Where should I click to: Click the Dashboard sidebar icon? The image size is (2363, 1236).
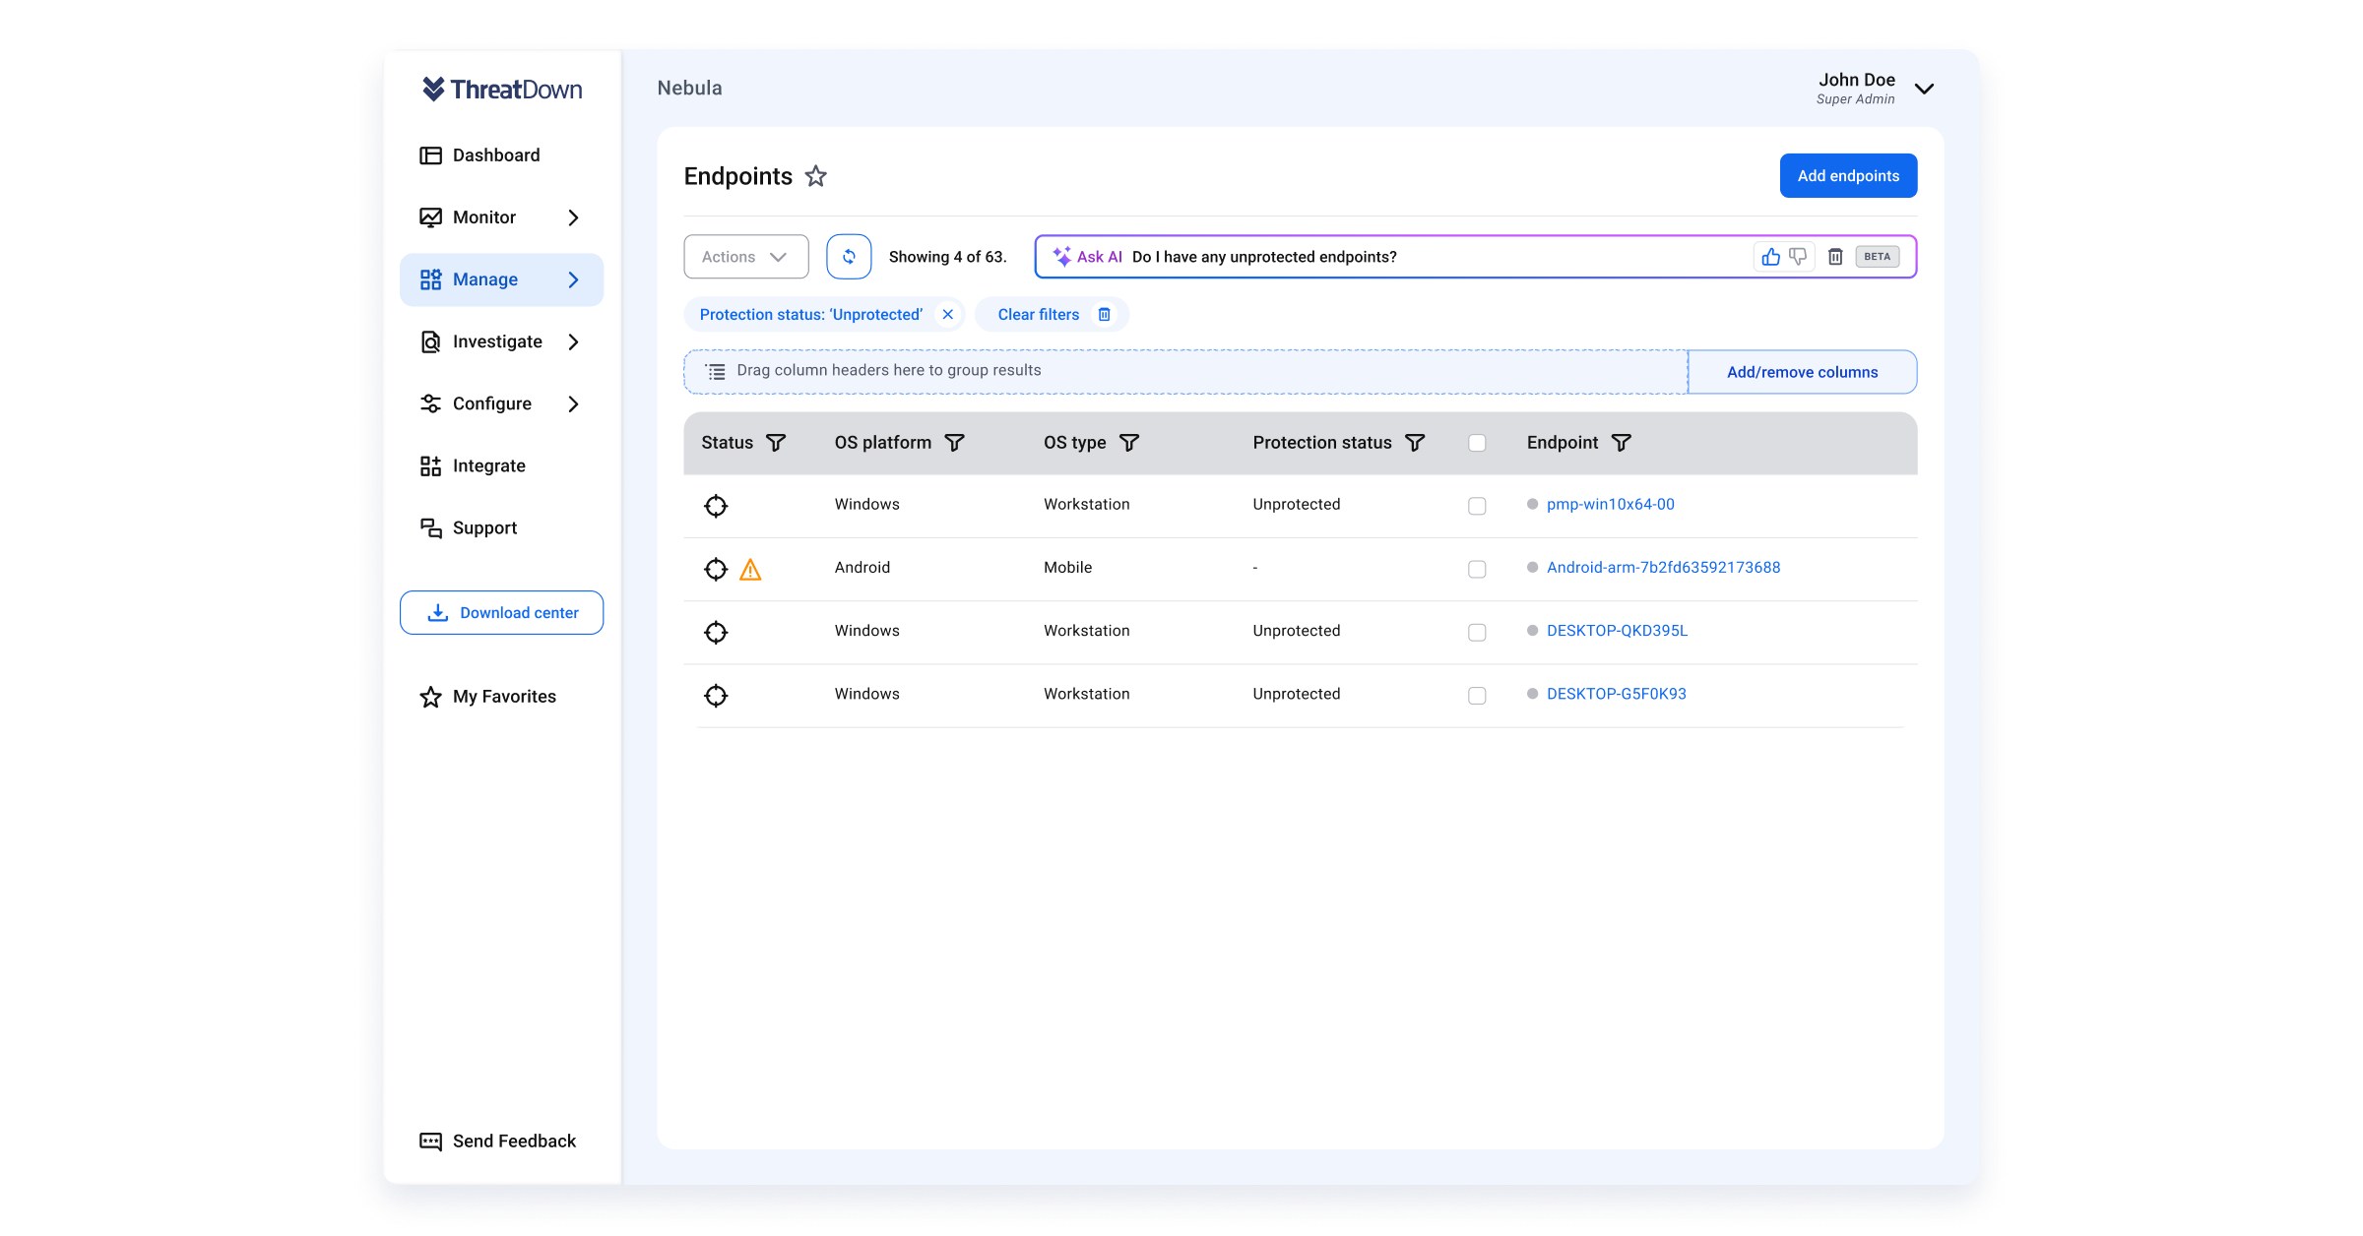click(x=430, y=155)
